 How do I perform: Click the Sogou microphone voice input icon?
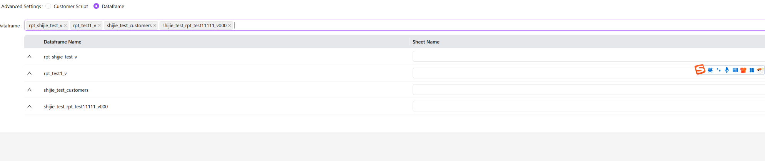[727, 70]
